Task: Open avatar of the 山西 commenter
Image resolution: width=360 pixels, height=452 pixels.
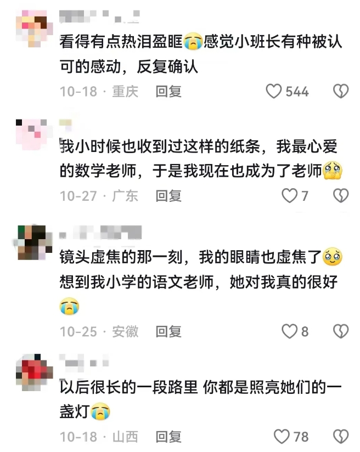Action: [35, 372]
